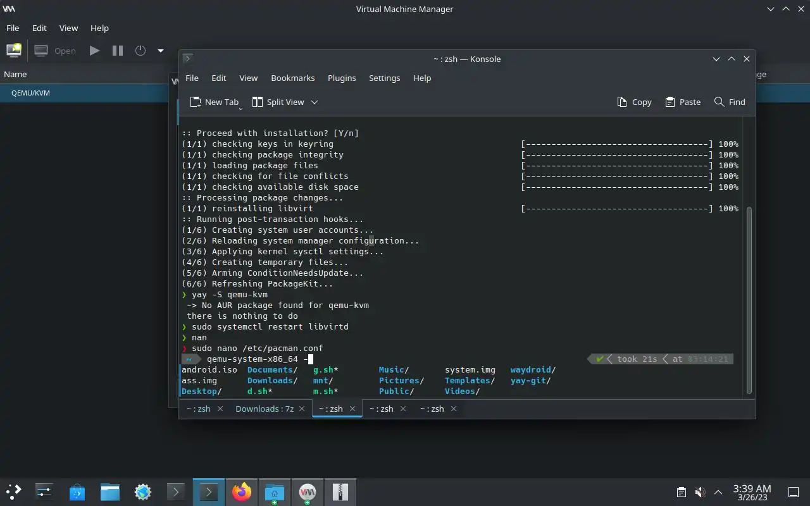Click the Name column header
Viewport: 810px width, 506px height.
15,74
